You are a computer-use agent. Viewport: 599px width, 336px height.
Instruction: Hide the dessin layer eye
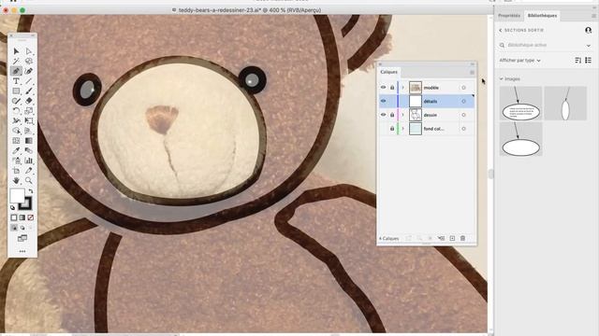click(x=383, y=115)
